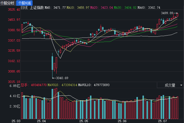
Task: Click the 3162.12 price axis label
Action: coord(14,61)
